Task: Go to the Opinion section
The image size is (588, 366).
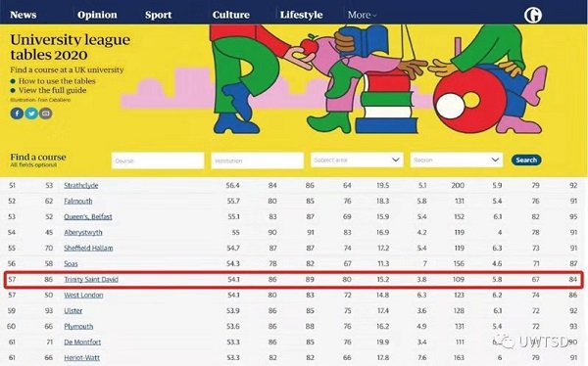Action: [x=97, y=15]
